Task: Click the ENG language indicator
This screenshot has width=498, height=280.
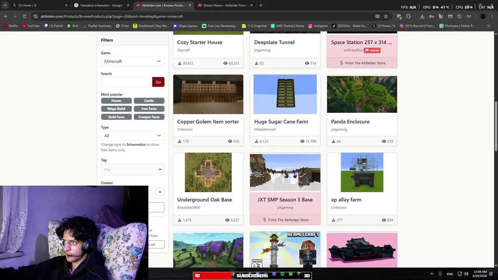Action: [450, 274]
